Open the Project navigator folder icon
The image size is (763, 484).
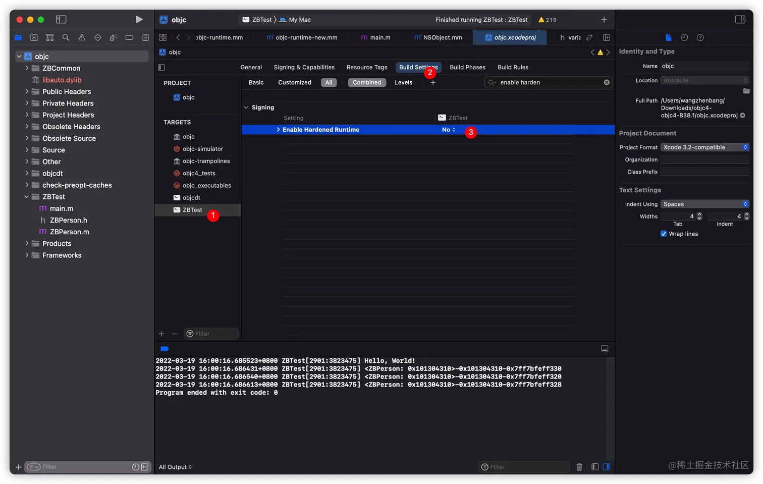pos(18,37)
